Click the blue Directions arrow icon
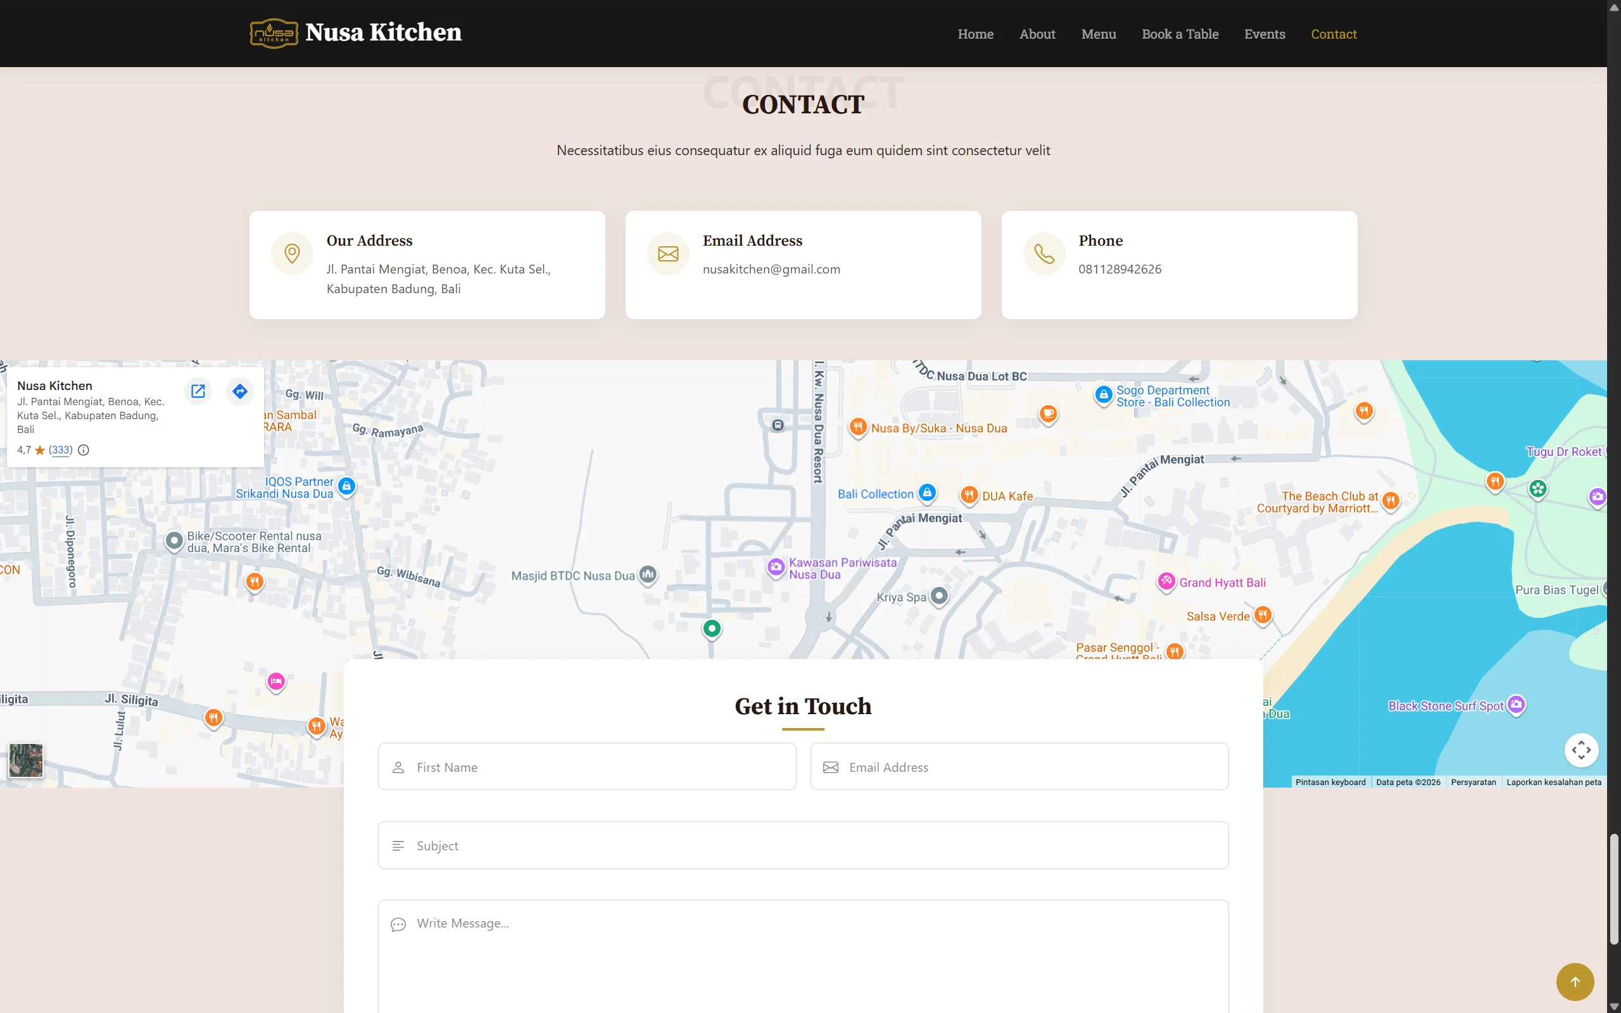Image resolution: width=1621 pixels, height=1013 pixels. (x=240, y=391)
